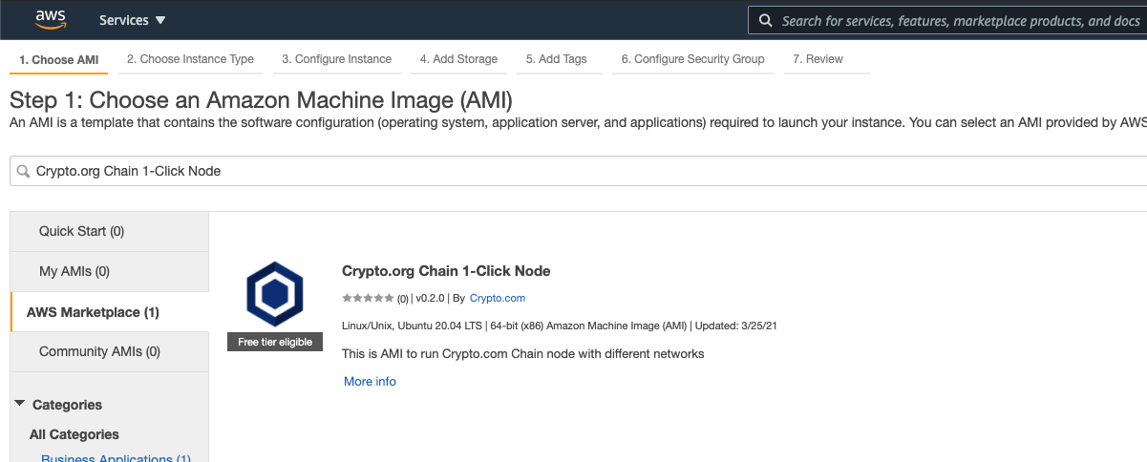This screenshot has height=462, width=1147.
Task: Go to 3. Configure Instance tab
Action: pyautogui.click(x=336, y=59)
